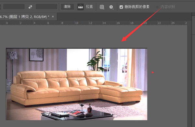
Task: Click the horizontal ruler at mark 10
Action: coord(77,23)
